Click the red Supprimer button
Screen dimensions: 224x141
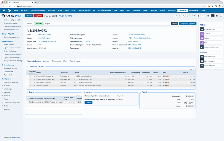coord(38,16)
